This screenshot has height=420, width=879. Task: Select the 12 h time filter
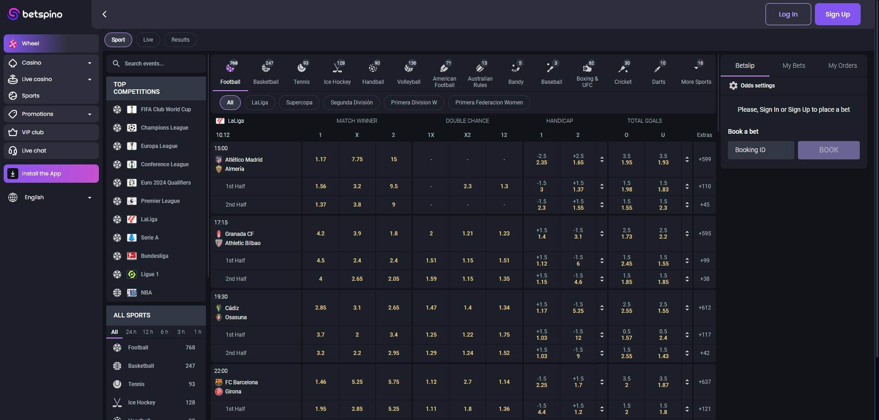(x=148, y=332)
